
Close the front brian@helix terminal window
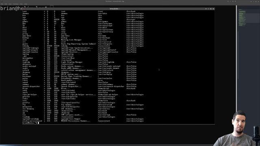click(x=213, y=9)
